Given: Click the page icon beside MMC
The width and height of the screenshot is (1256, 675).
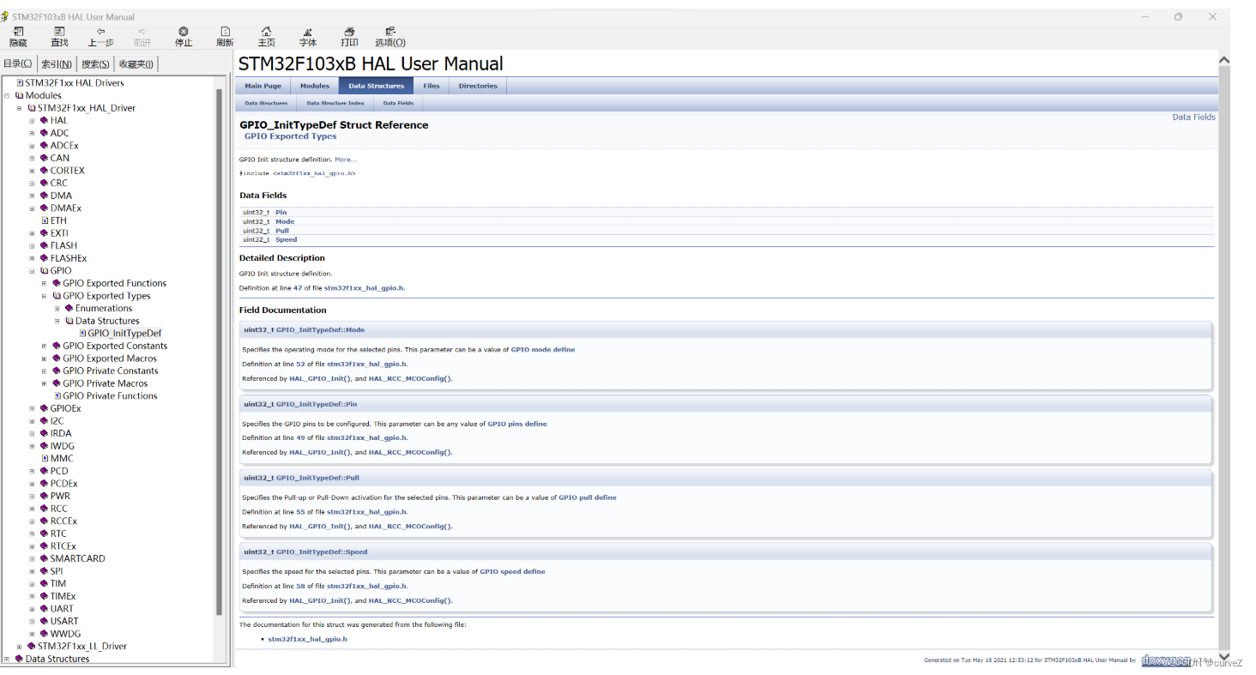Looking at the screenshot, I should pyautogui.click(x=45, y=459).
